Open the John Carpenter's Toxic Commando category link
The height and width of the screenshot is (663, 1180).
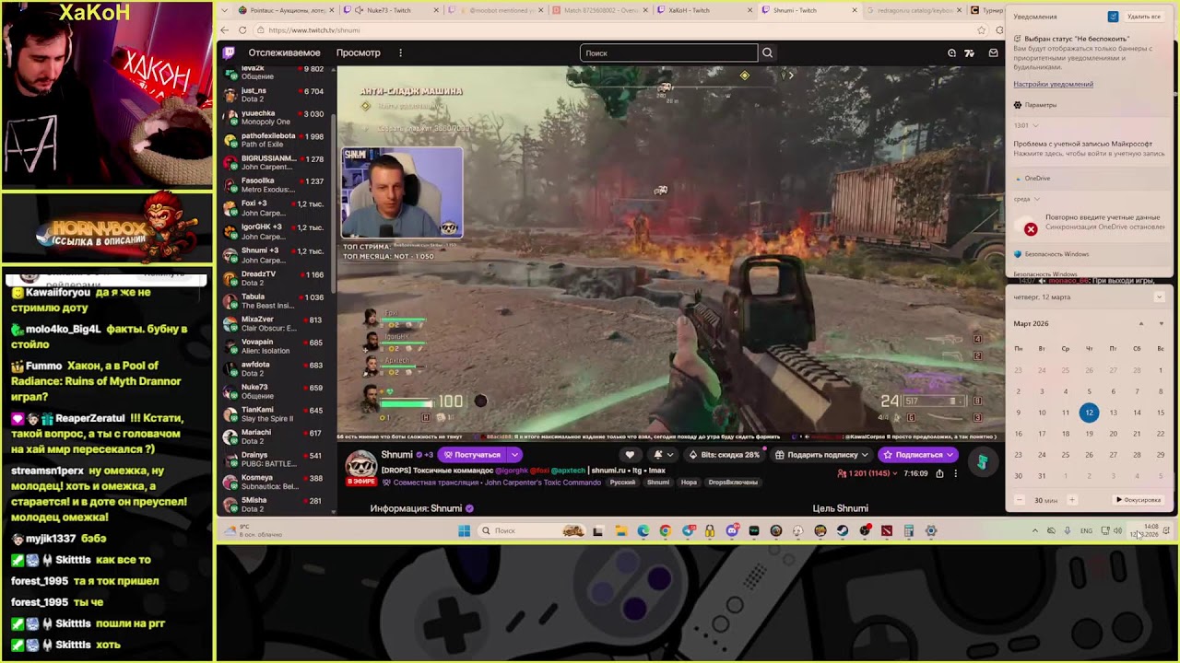(x=542, y=483)
